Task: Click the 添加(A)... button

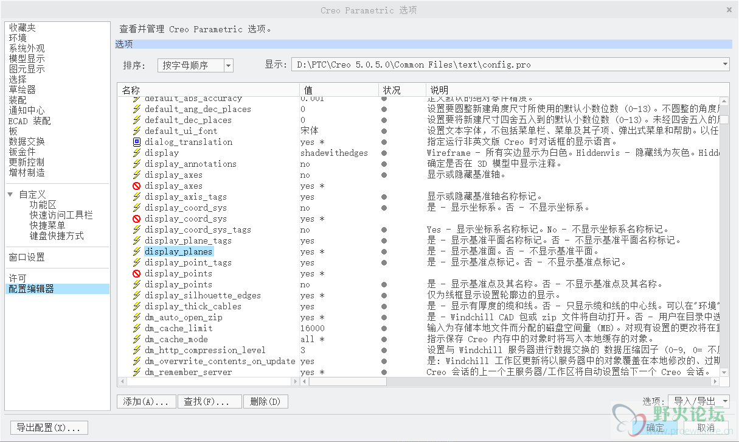Action: point(146,402)
